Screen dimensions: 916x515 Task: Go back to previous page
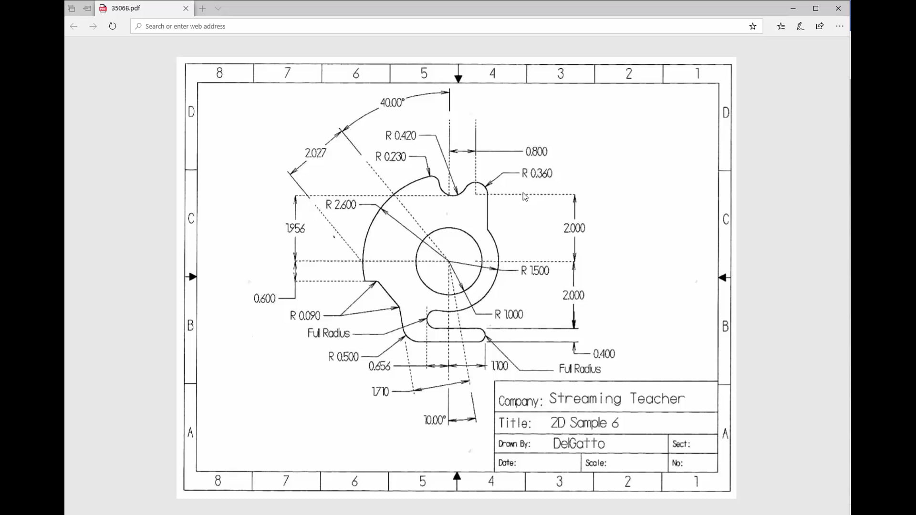[x=73, y=26]
